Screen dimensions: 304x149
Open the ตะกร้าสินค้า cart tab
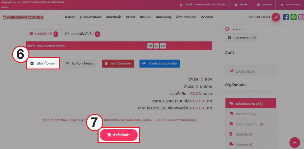pyautogui.click(x=43, y=34)
